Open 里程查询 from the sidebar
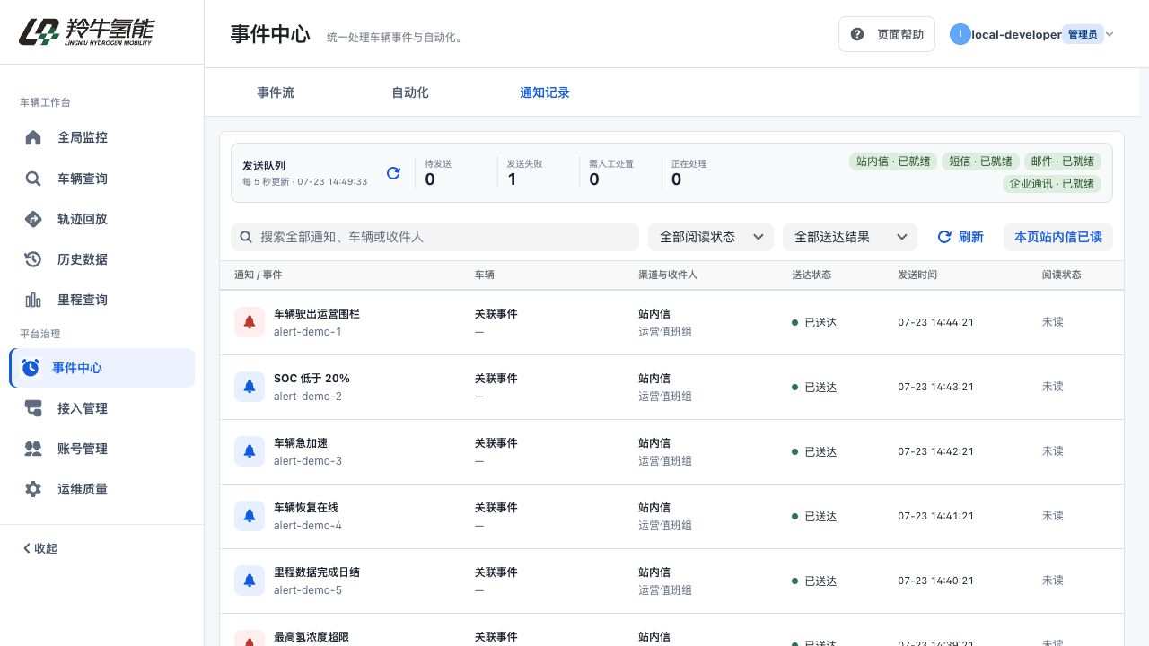The image size is (1149, 646). 102,300
